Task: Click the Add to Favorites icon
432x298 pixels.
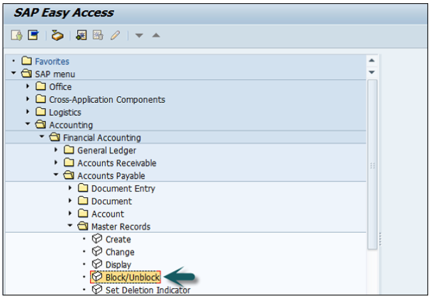Action: tap(81, 35)
